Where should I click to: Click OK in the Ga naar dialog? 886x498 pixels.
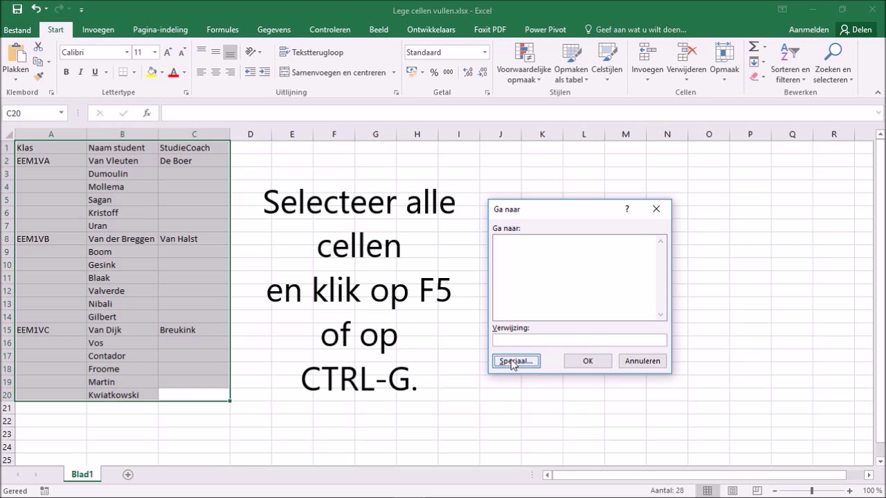(588, 361)
